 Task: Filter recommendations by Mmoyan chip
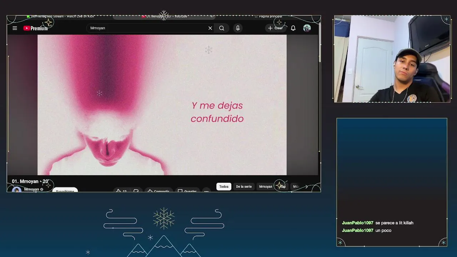266,187
